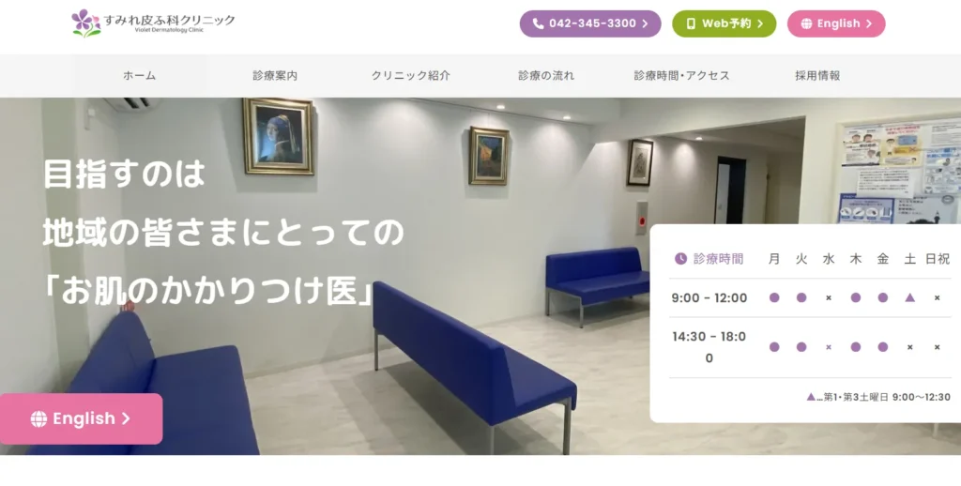
Task: Click the globe icon in header English button
Action: 806,23
